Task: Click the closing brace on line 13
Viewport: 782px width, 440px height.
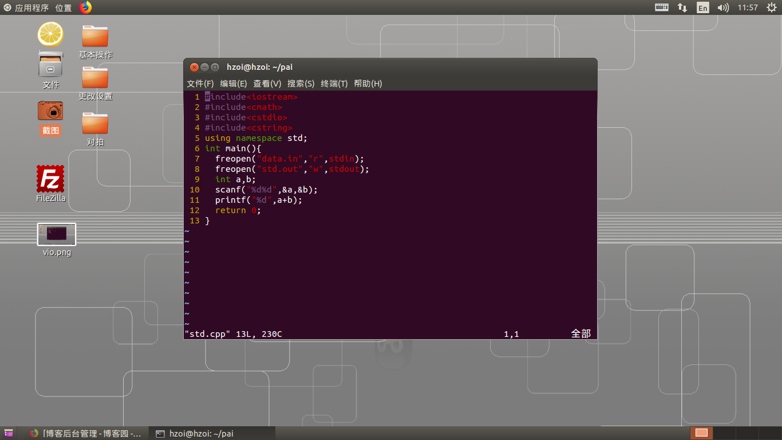Action: (207, 221)
